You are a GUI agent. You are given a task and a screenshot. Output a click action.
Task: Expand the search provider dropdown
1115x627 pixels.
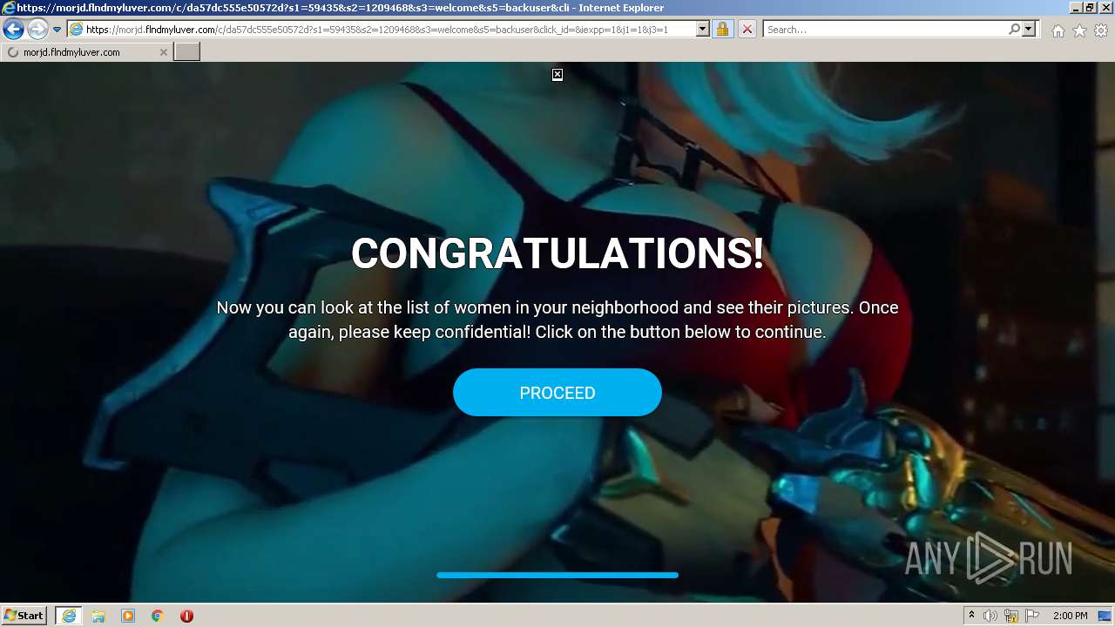1029,30
